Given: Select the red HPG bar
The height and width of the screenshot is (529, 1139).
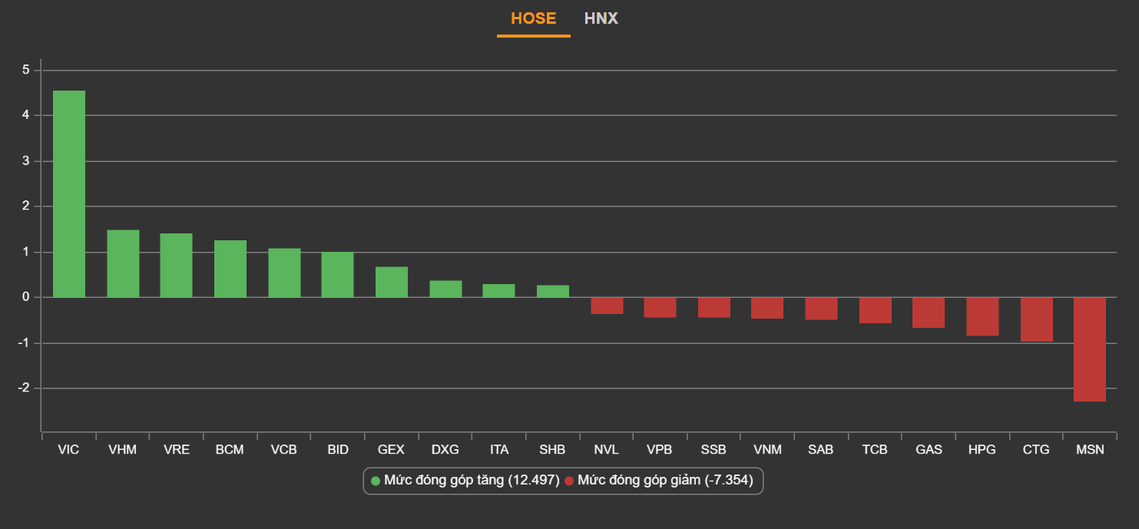Looking at the screenshot, I should 982,316.
